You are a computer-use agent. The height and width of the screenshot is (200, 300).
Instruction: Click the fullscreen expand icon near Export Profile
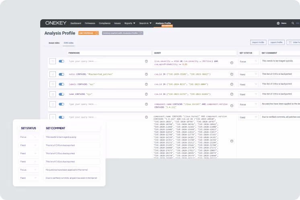(290, 42)
